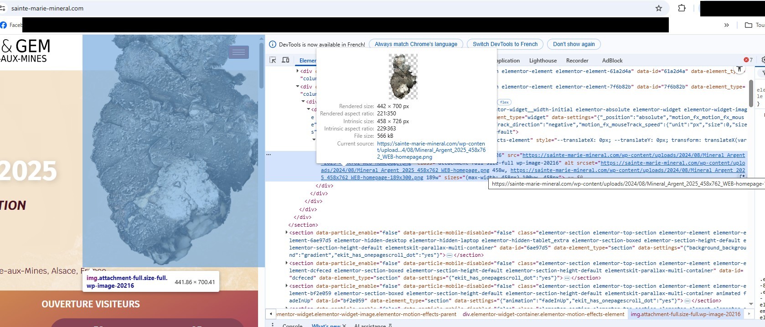Screen dimensions: 765x327
Task: Open the Chrome extensions puzzle icon
Action: [682, 8]
